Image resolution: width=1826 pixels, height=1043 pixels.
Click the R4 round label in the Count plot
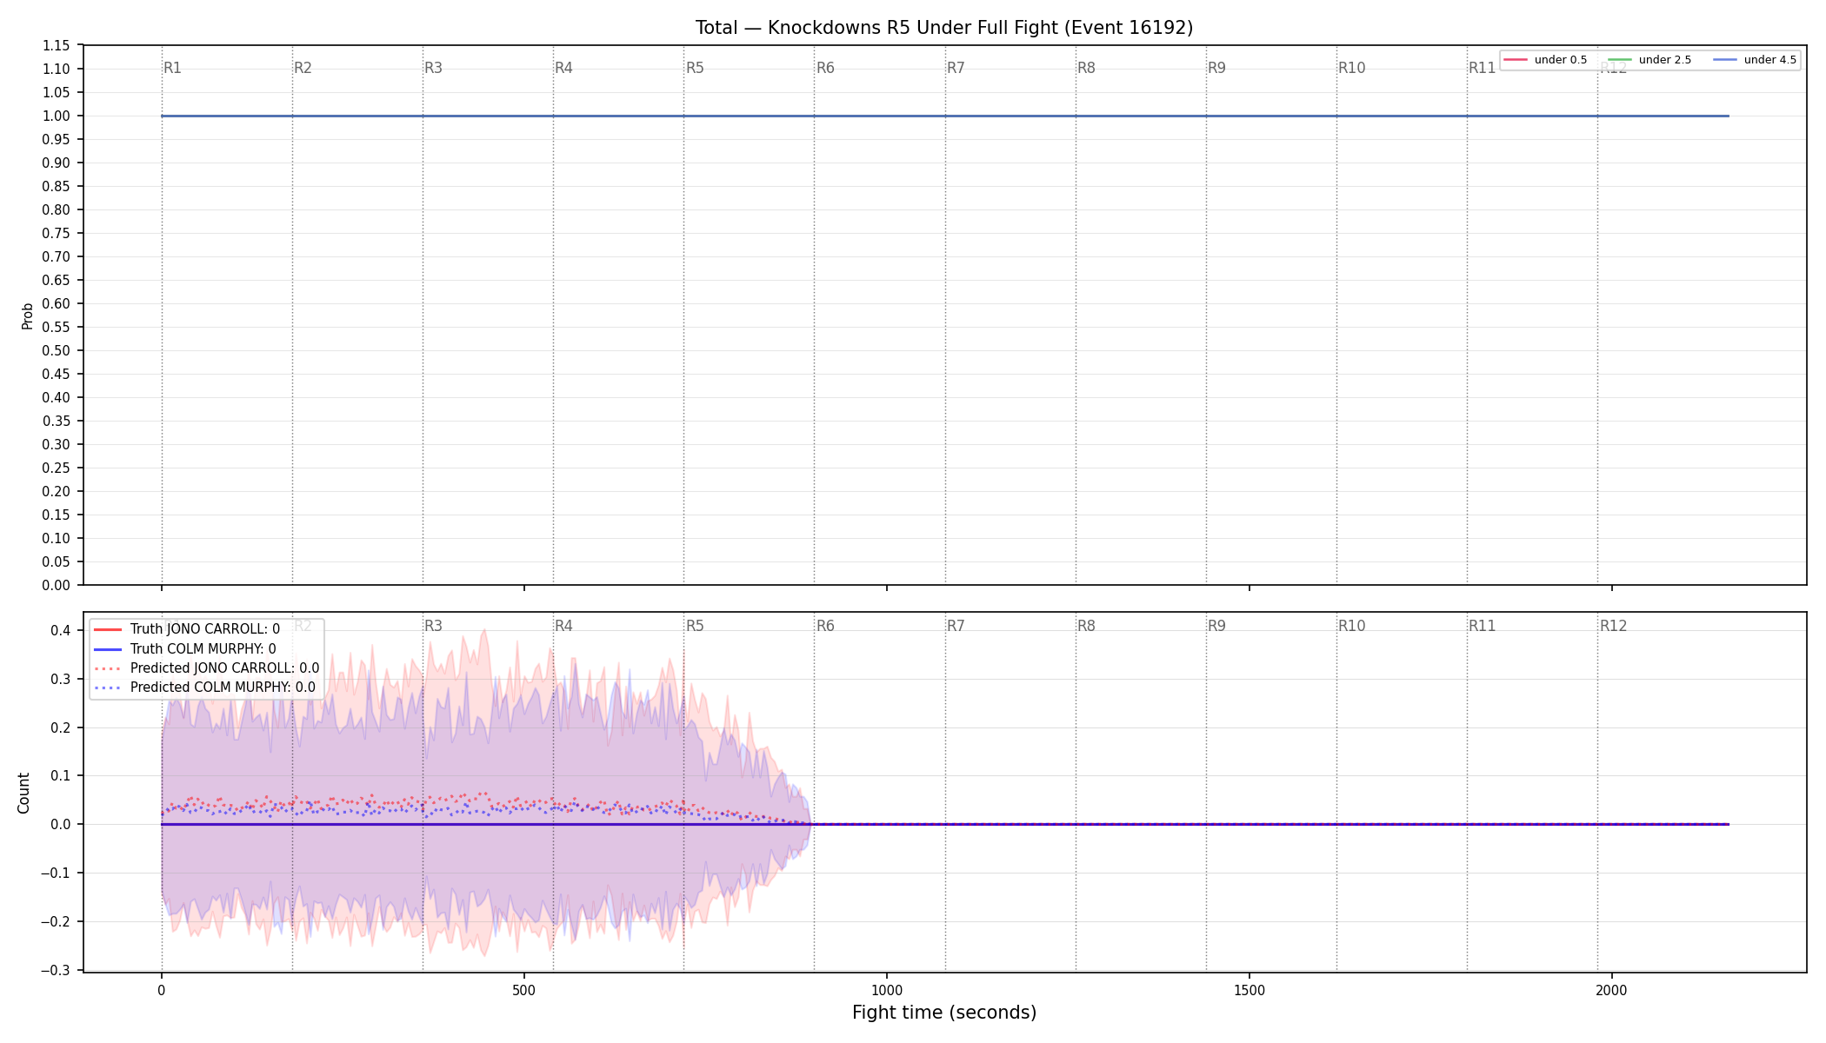coord(563,626)
